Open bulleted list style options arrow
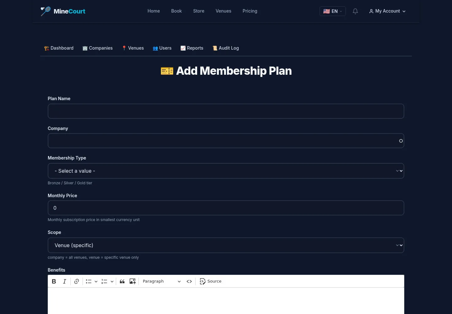Screen dimensions: 452x314 tap(96, 281)
